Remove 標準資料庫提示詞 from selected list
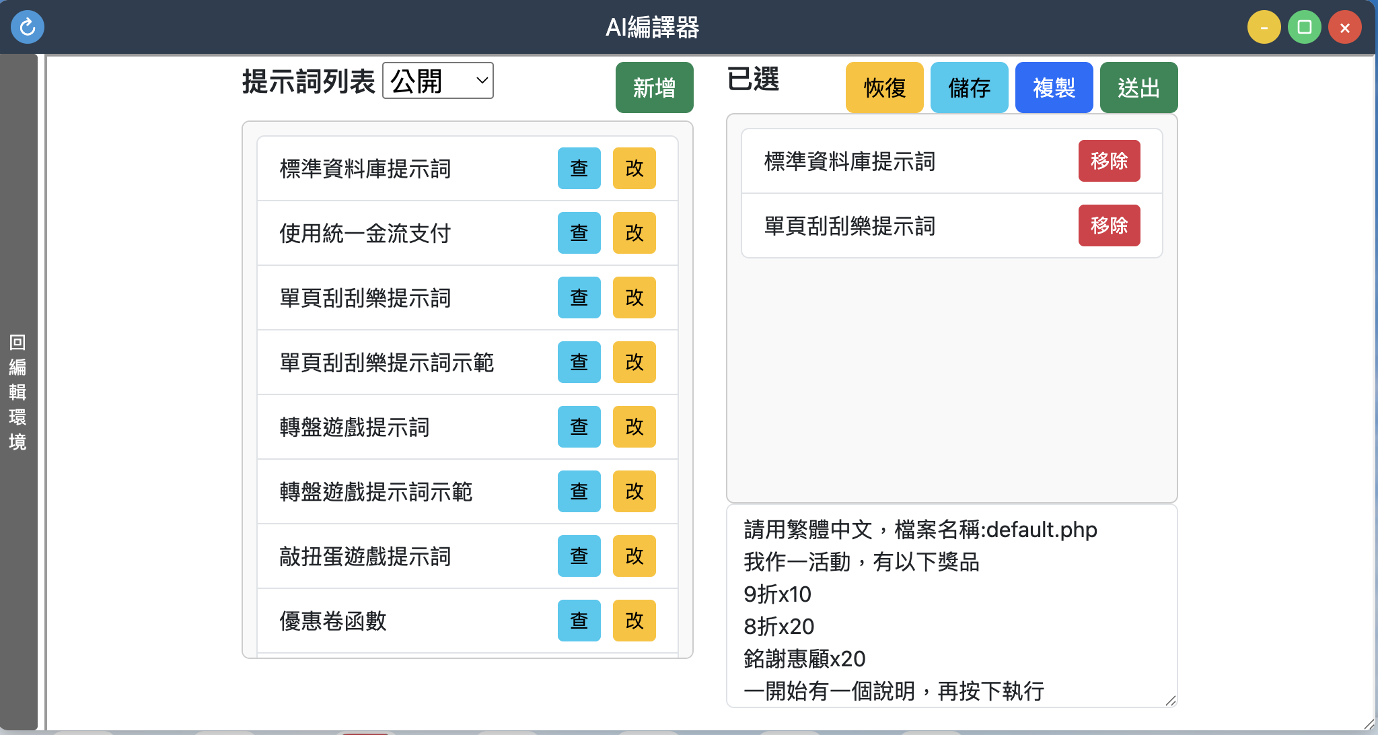The width and height of the screenshot is (1378, 735). click(x=1109, y=161)
